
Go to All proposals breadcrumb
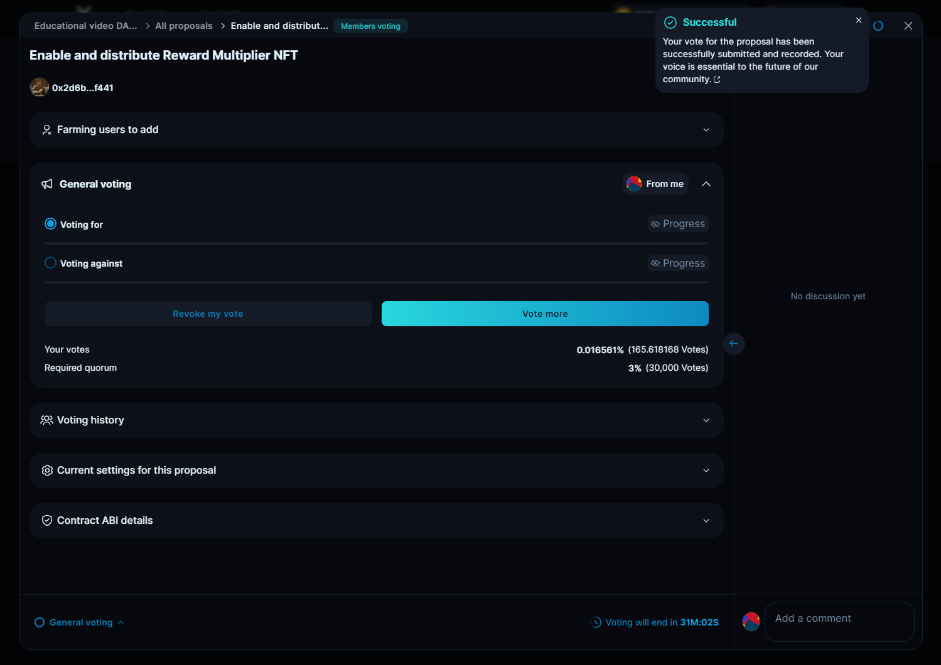184,26
